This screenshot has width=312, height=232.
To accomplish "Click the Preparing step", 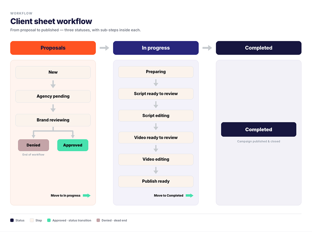I will (156, 72).
